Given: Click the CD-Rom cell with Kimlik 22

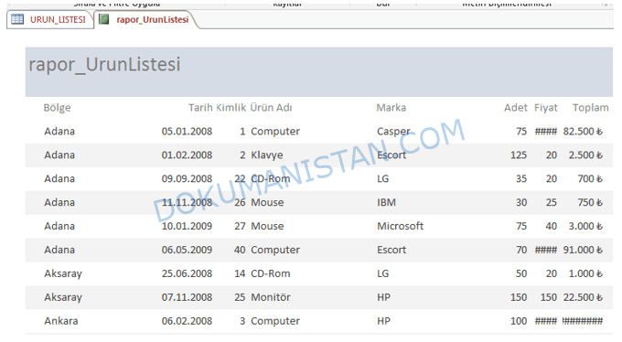Looking at the screenshot, I should point(271,179).
